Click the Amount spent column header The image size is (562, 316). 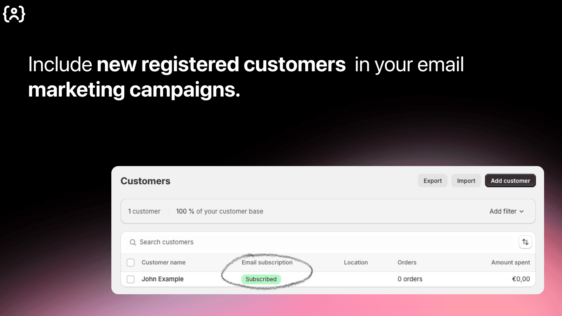click(510, 263)
